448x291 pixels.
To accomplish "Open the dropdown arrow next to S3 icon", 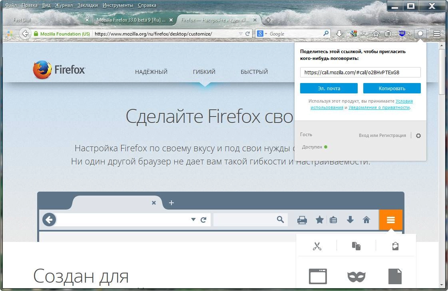I will tap(364, 34).
